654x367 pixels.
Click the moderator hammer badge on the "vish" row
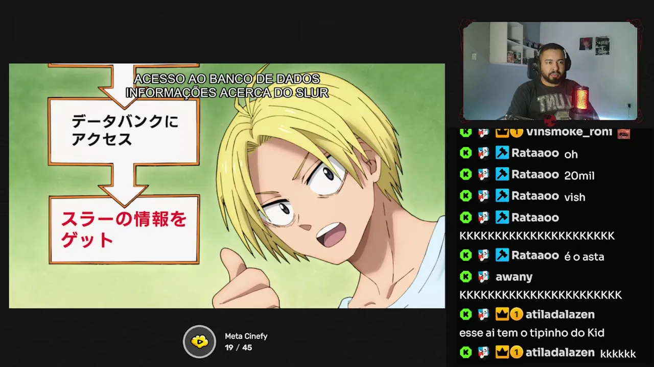coord(502,196)
